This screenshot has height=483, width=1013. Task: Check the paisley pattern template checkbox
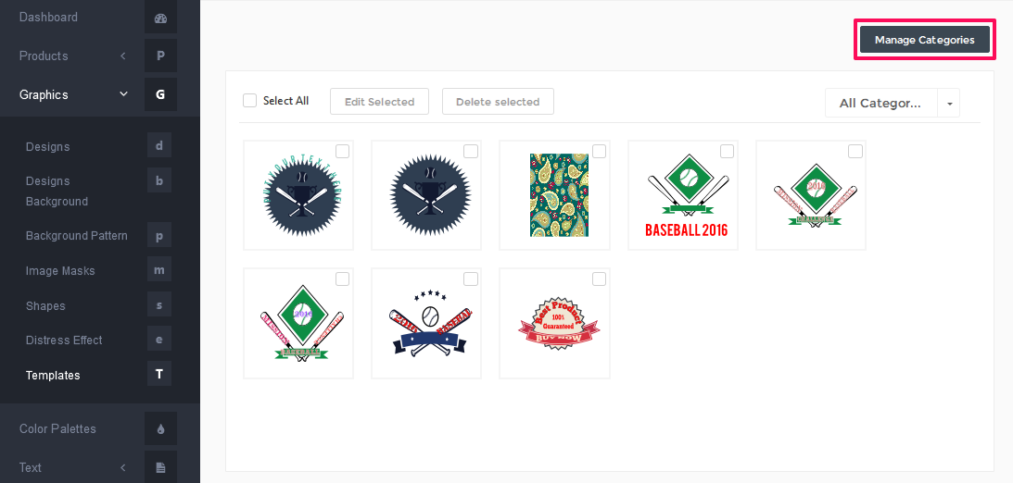599,151
